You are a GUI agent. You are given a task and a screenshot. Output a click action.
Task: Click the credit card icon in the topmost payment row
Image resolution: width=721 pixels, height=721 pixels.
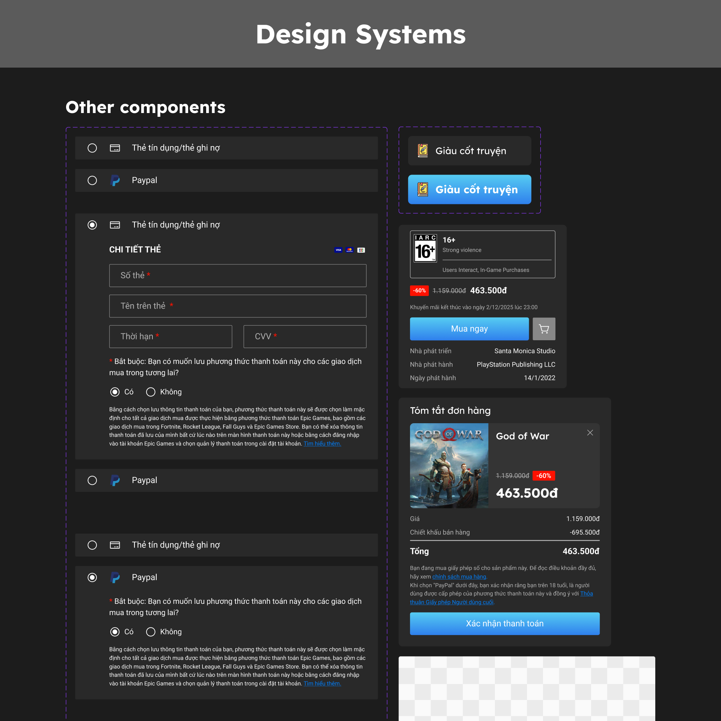pos(115,148)
